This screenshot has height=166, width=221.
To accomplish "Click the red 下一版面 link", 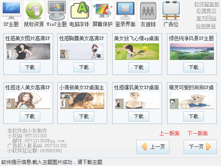I will pos(198,133).
